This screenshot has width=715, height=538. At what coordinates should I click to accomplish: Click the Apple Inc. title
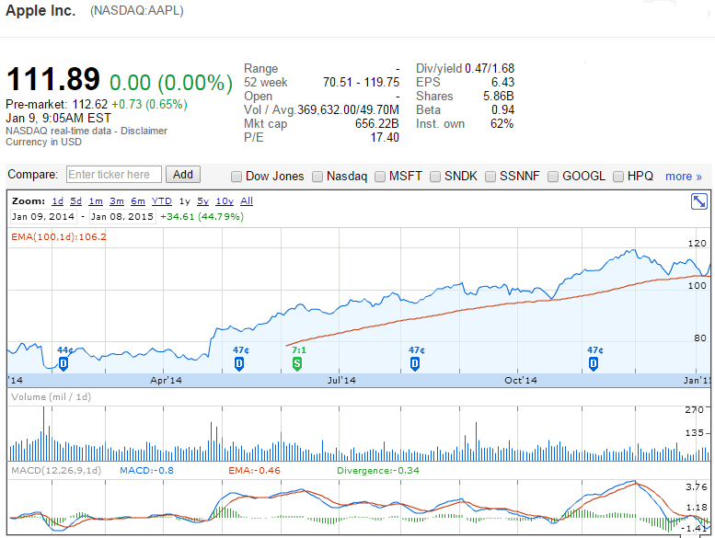point(40,10)
